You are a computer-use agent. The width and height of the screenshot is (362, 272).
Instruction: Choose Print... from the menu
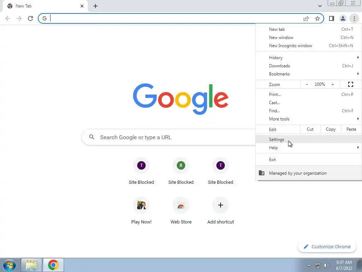pos(308,94)
